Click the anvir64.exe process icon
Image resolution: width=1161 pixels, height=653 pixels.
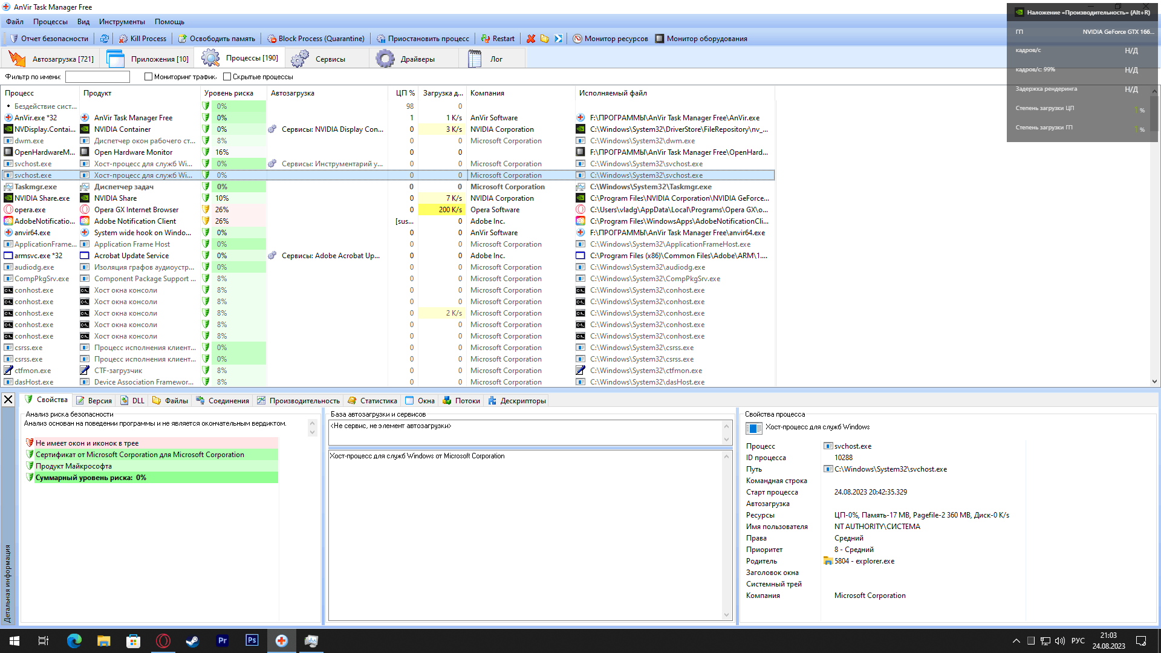click(x=8, y=233)
